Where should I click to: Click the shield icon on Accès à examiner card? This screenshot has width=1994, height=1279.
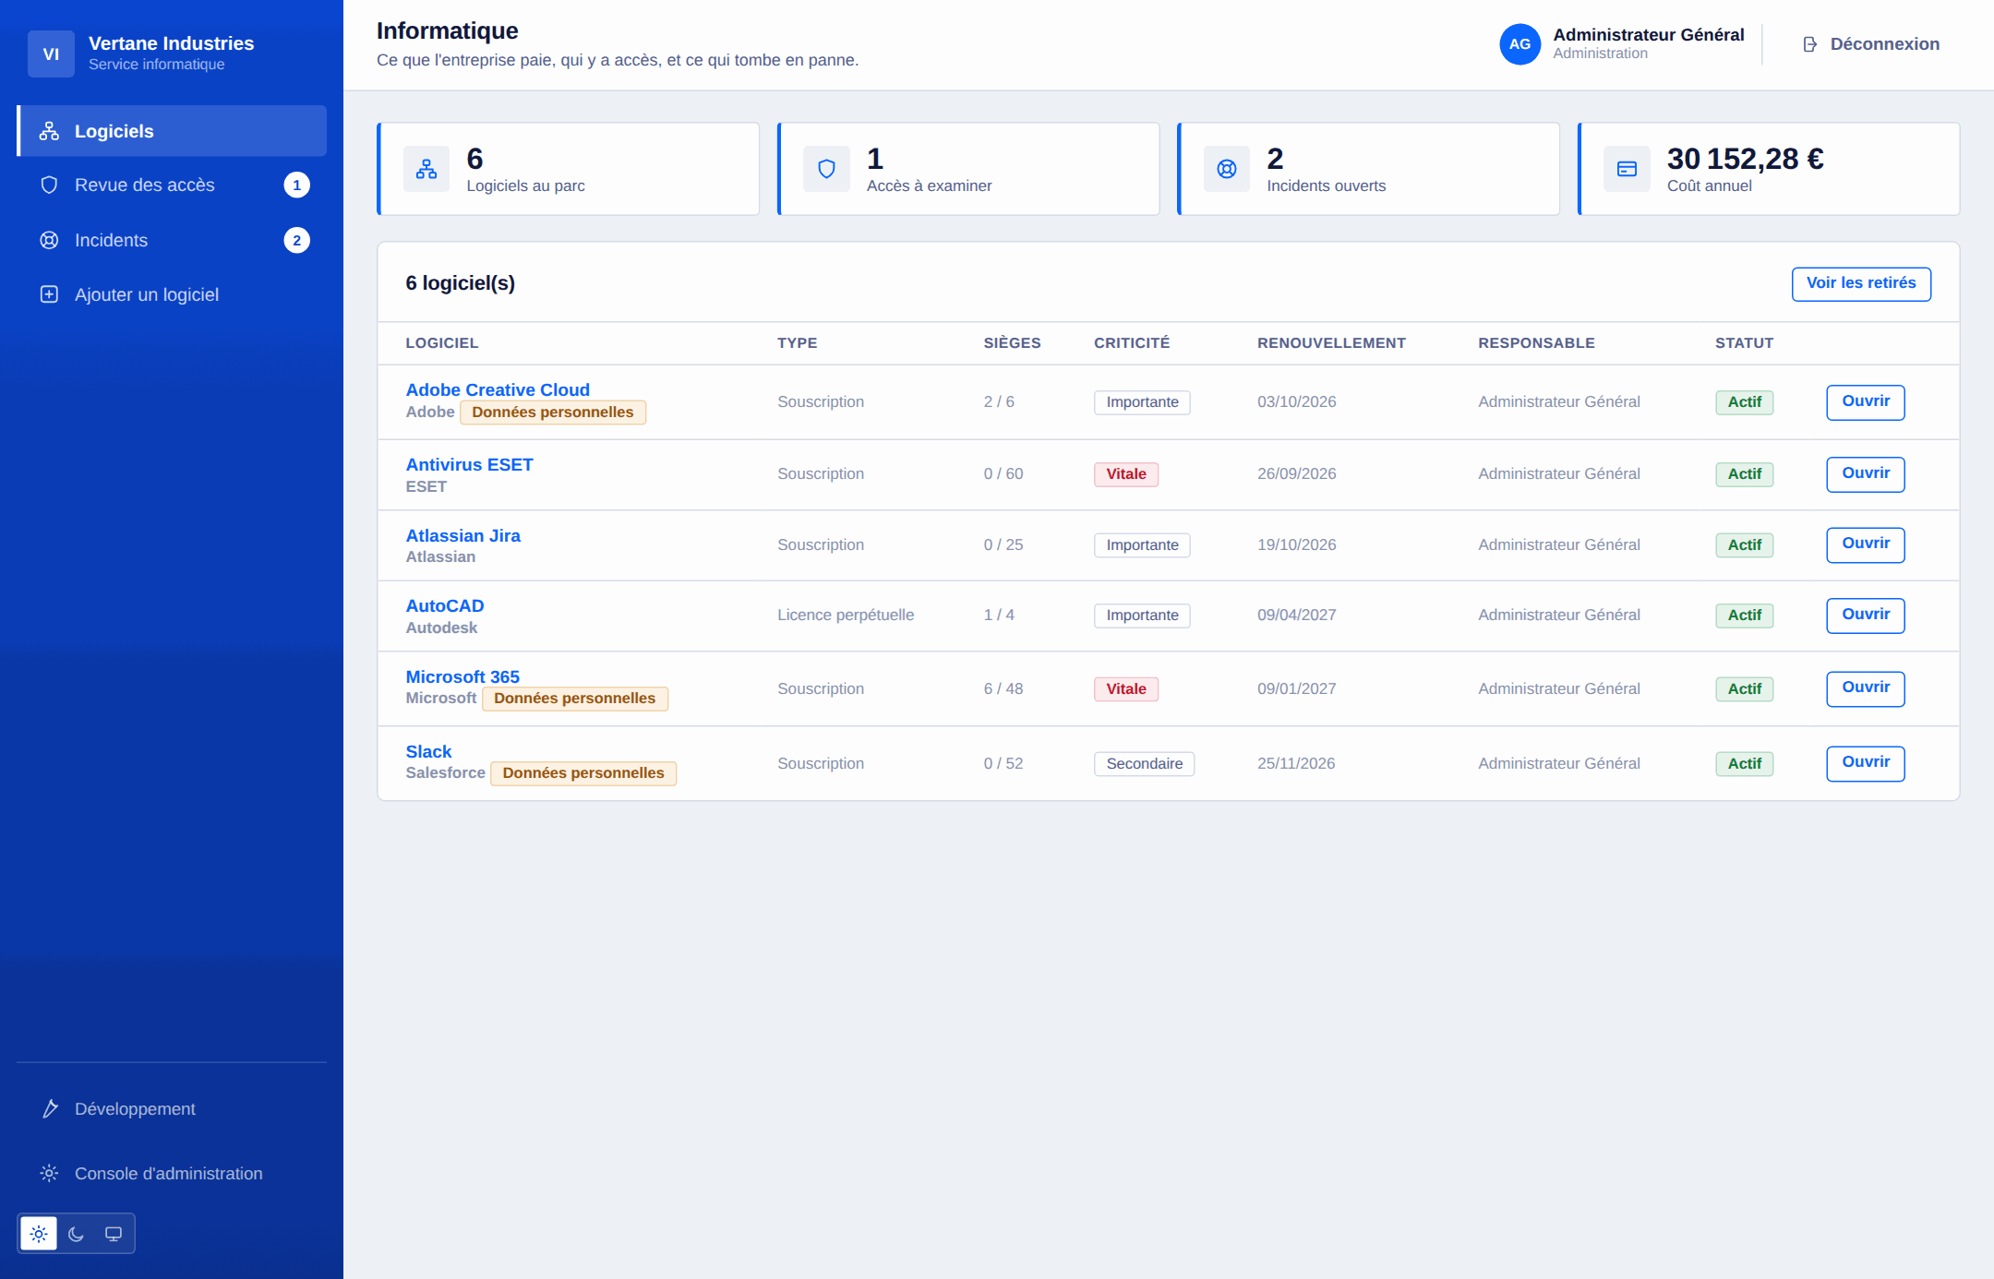[x=826, y=169]
